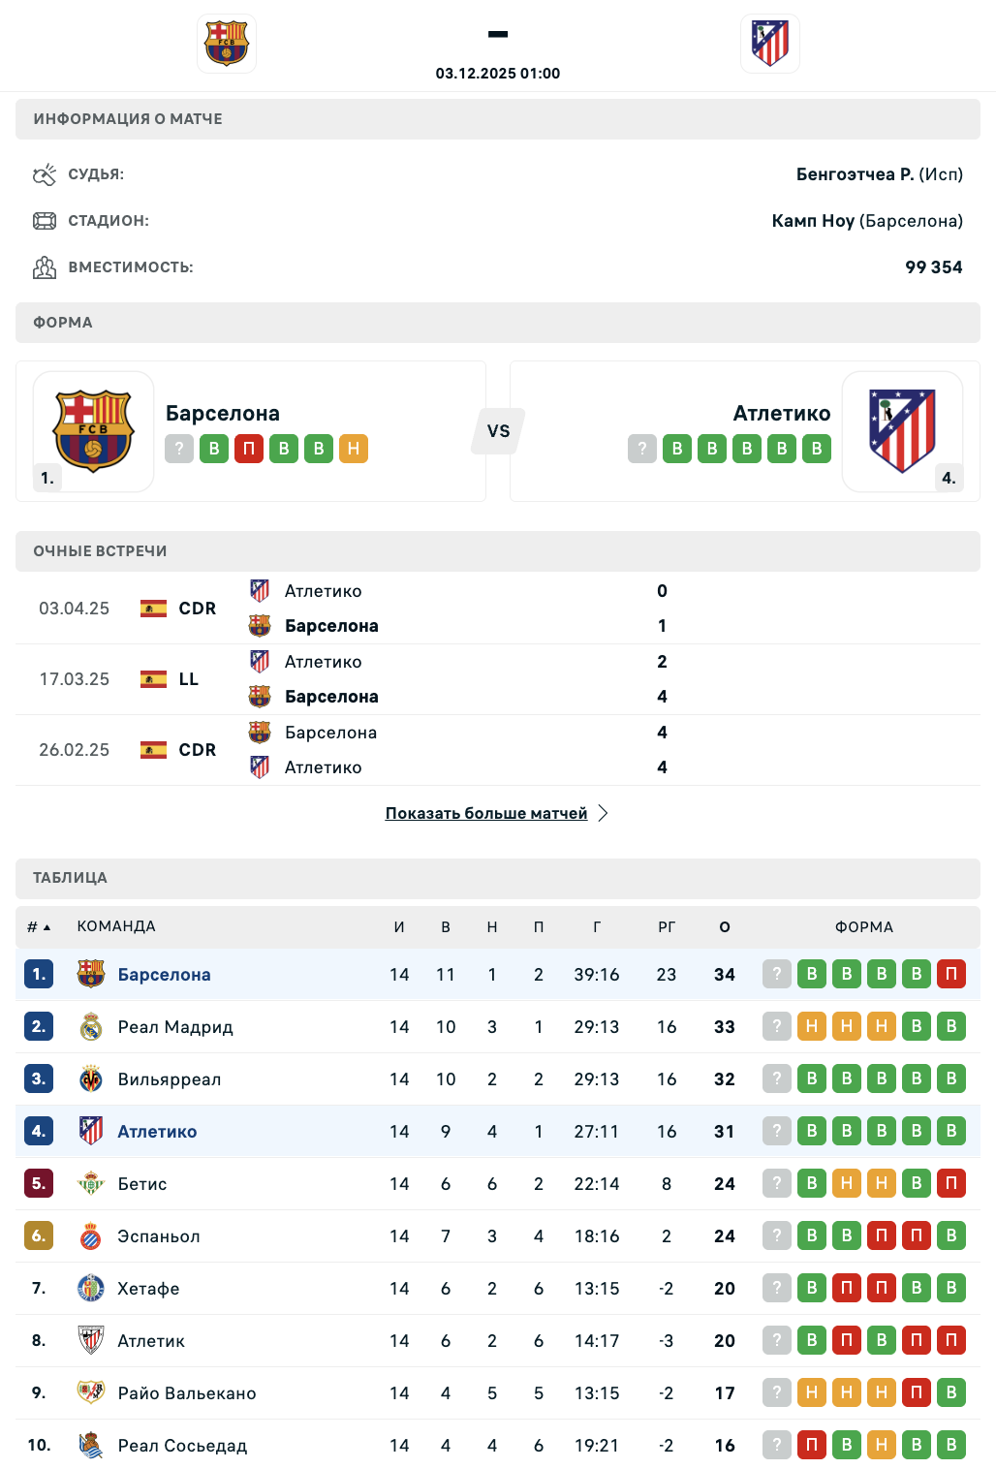
Task: Click Barcelona's orange draw badge in the Form section
Action: [354, 449]
